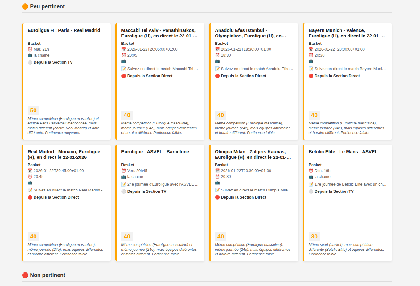The width and height of the screenshot is (420, 286).
Task: Click Depuis la Section TV on Paris card
Action: coord(53,62)
